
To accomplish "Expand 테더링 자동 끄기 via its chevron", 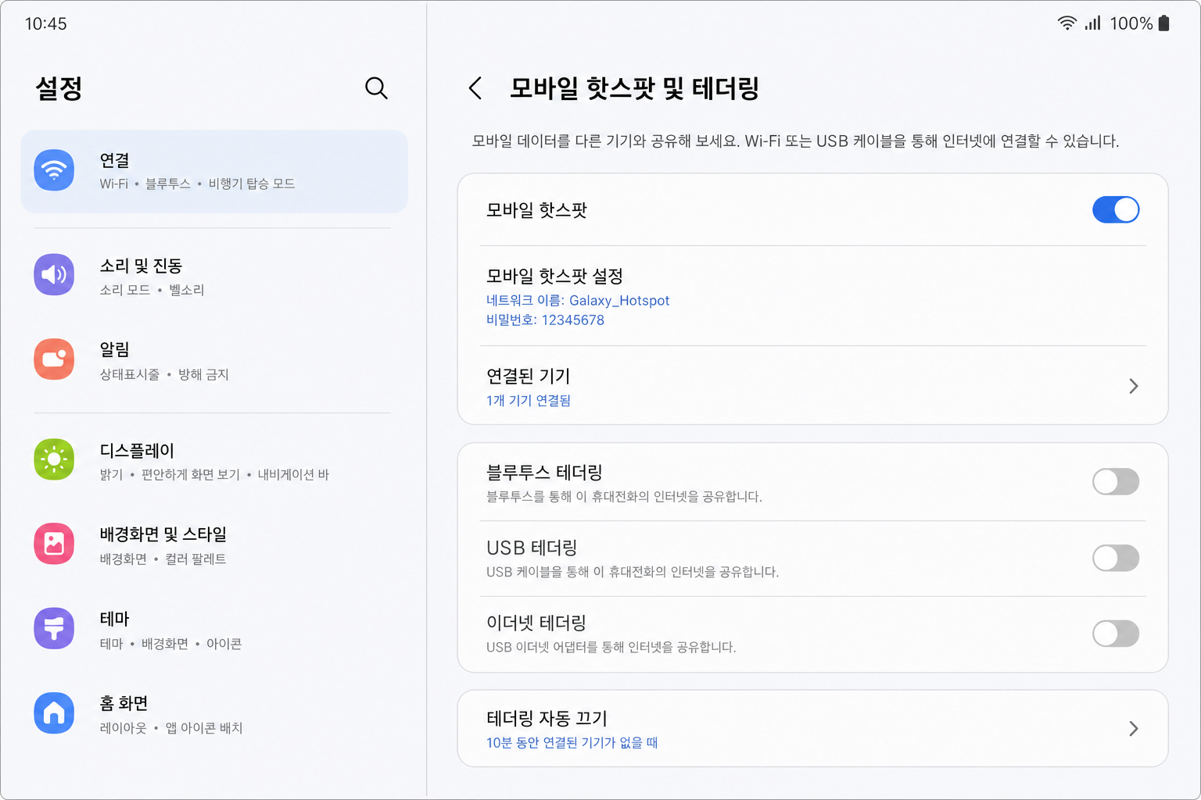I will point(1133,729).
